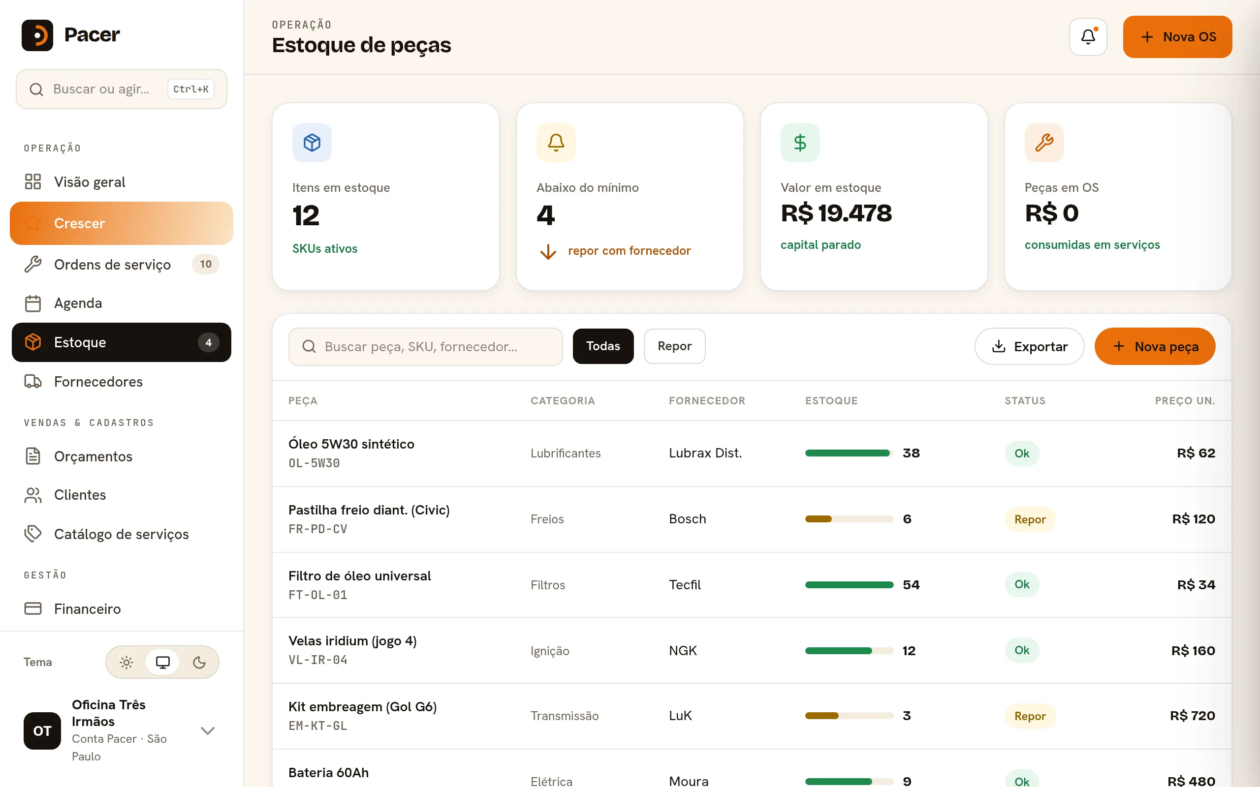
Task: Open the notifications bell
Action: (1088, 37)
